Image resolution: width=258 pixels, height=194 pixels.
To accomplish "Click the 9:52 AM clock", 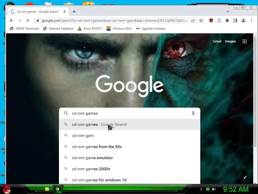I will (x=236, y=189).
